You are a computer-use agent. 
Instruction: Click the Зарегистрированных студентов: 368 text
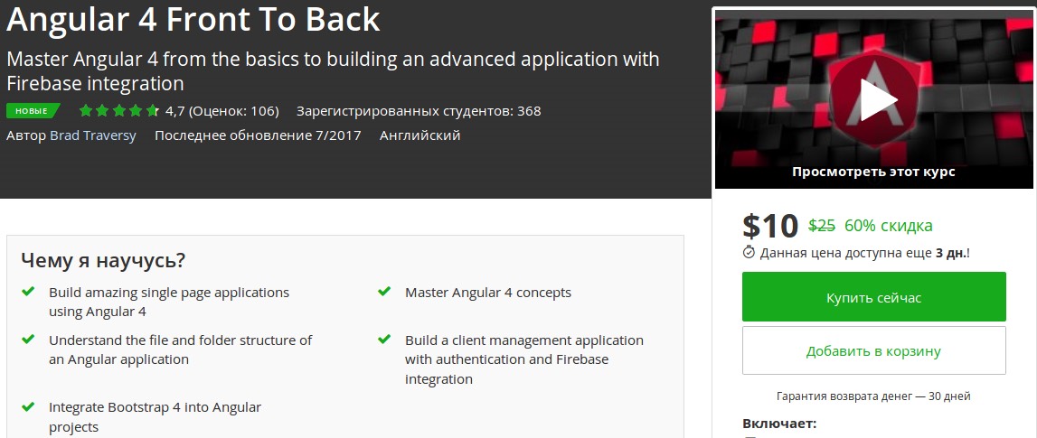point(419,111)
